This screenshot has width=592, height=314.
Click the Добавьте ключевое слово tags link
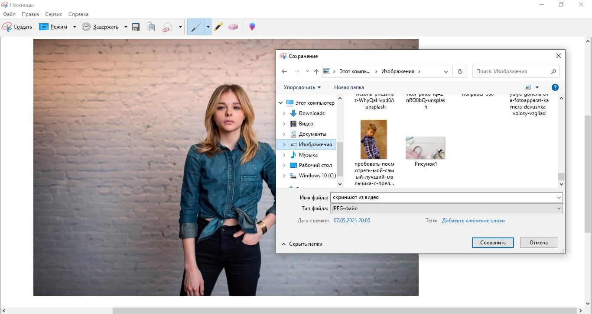(x=473, y=221)
